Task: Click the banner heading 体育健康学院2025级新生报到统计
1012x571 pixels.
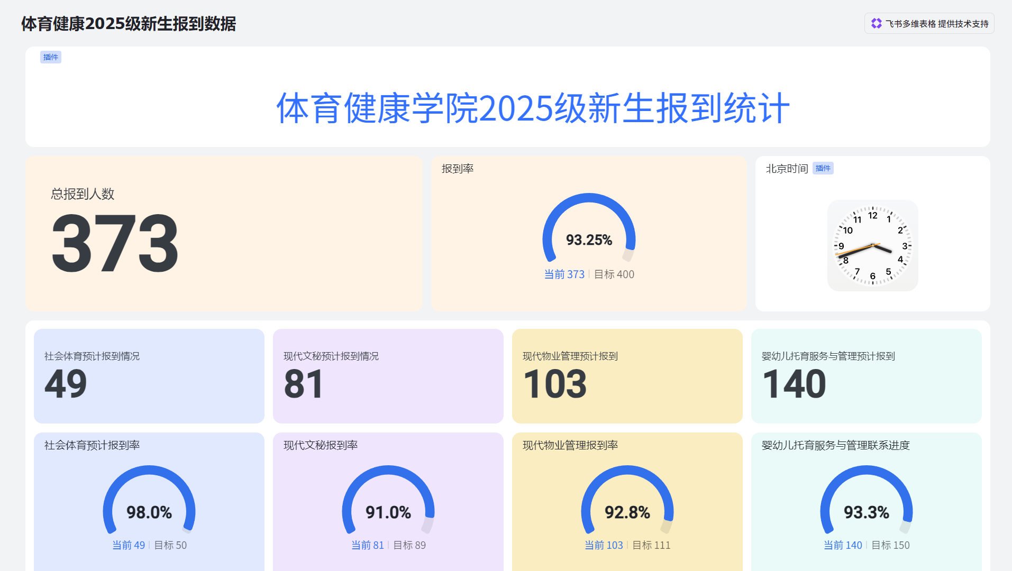Action: (x=533, y=108)
